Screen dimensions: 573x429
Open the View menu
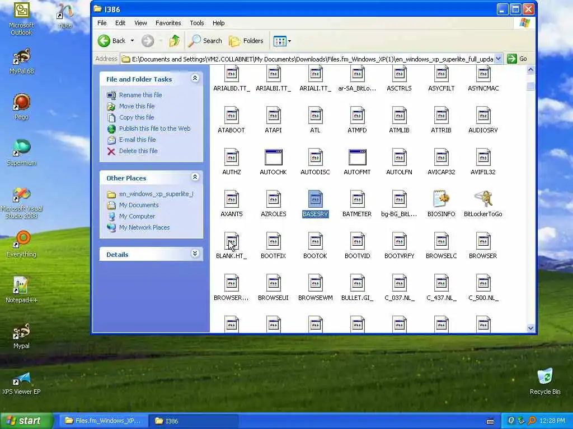(140, 23)
